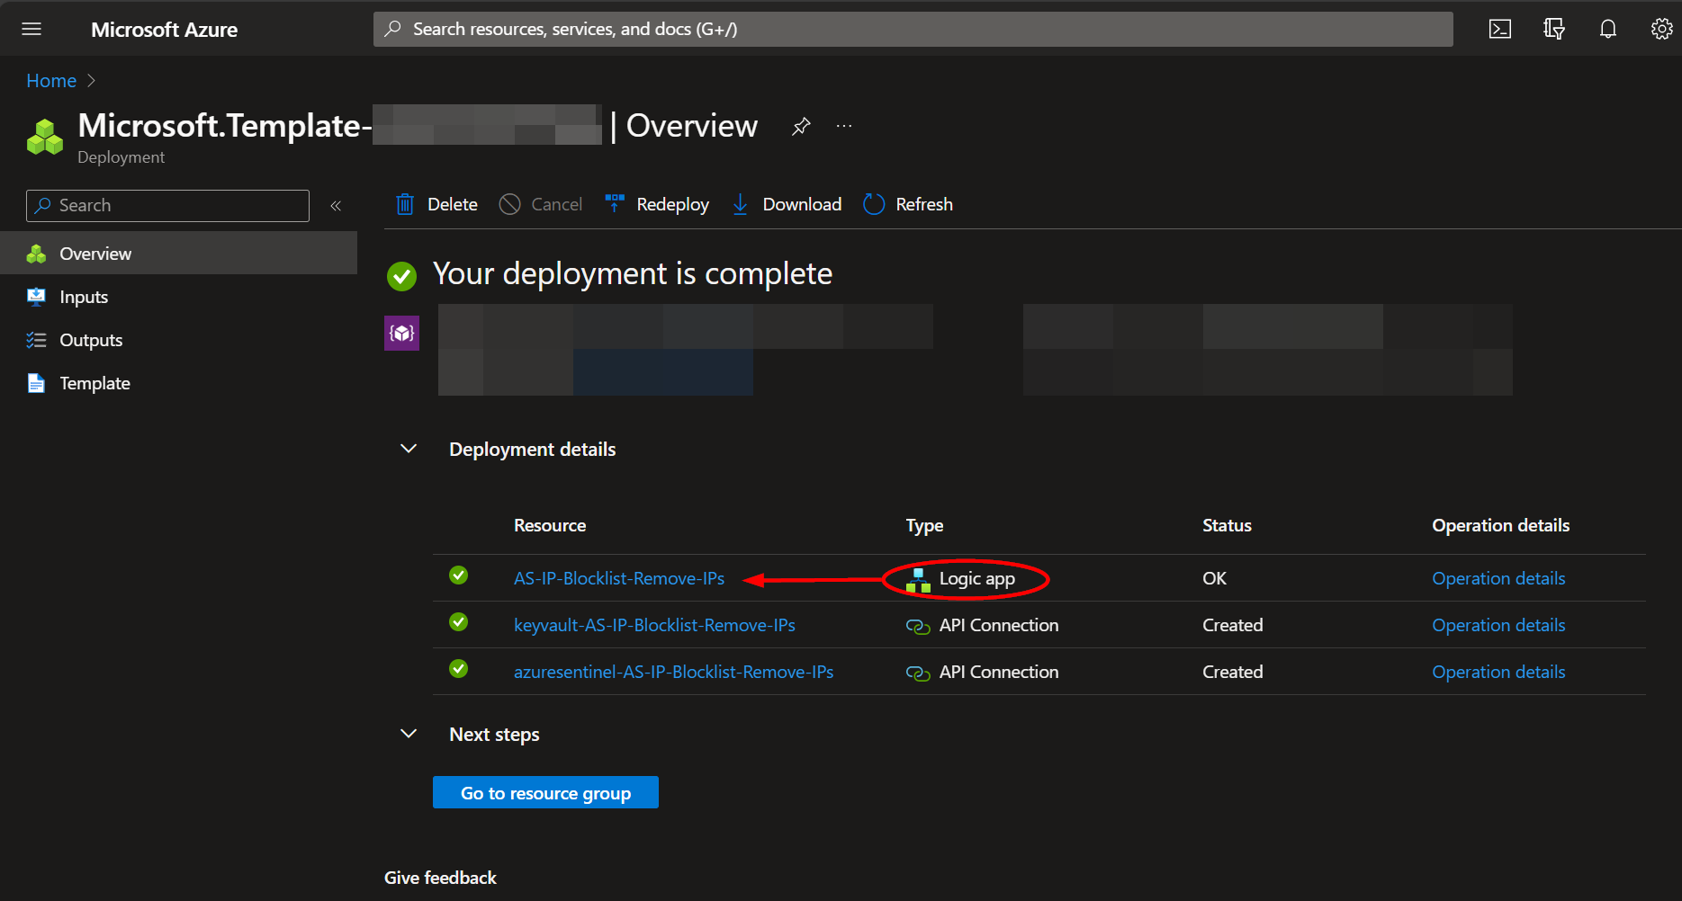Collapse the Next steps section

(409, 734)
